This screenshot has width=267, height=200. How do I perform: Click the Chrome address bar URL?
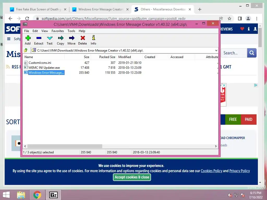(x=114, y=18)
